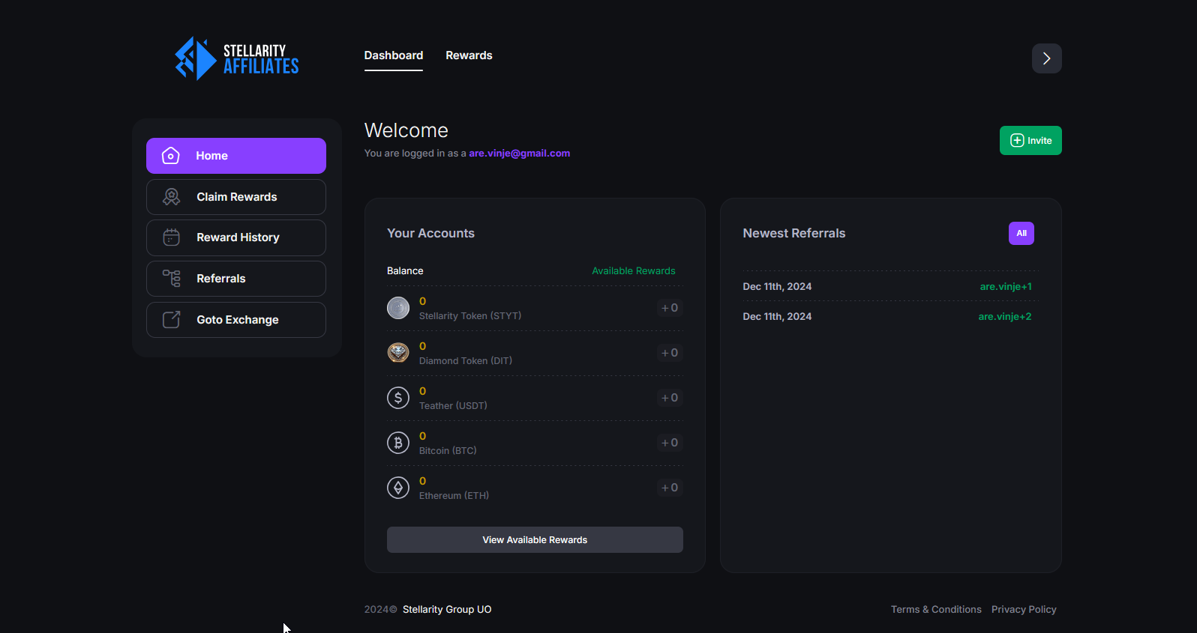Open the are.vinje+2 referral link
The height and width of the screenshot is (633, 1197).
coord(1005,316)
